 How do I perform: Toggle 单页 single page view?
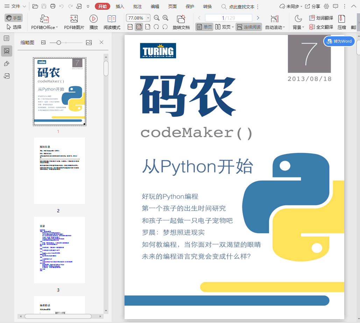tap(204, 27)
